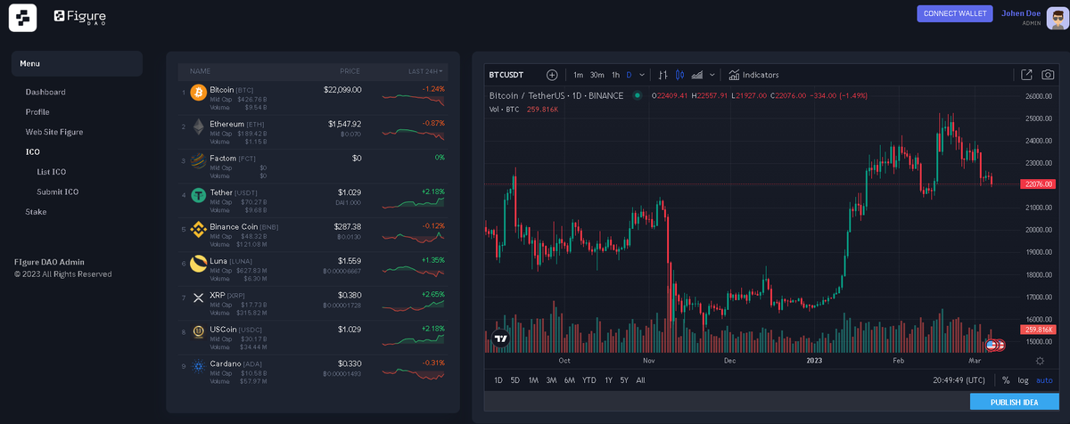Open the Figure DAO square logo
Viewport: 1070px width, 424px height.
click(x=22, y=17)
